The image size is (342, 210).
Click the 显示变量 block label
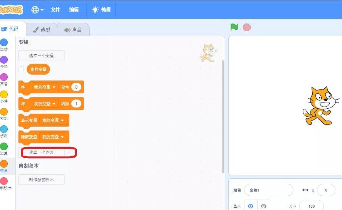click(x=29, y=120)
